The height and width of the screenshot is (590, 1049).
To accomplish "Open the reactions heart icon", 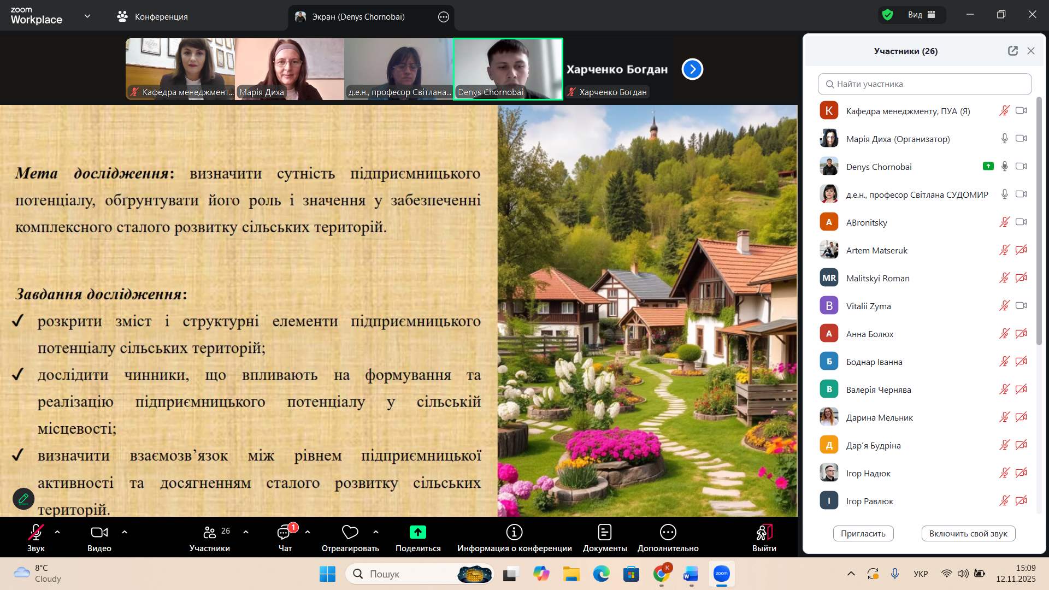I will [350, 533].
